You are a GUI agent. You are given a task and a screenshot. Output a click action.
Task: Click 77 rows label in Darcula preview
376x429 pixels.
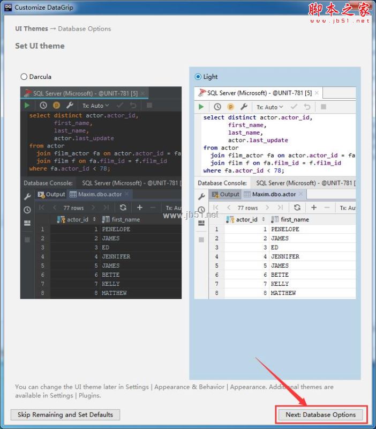click(73, 208)
